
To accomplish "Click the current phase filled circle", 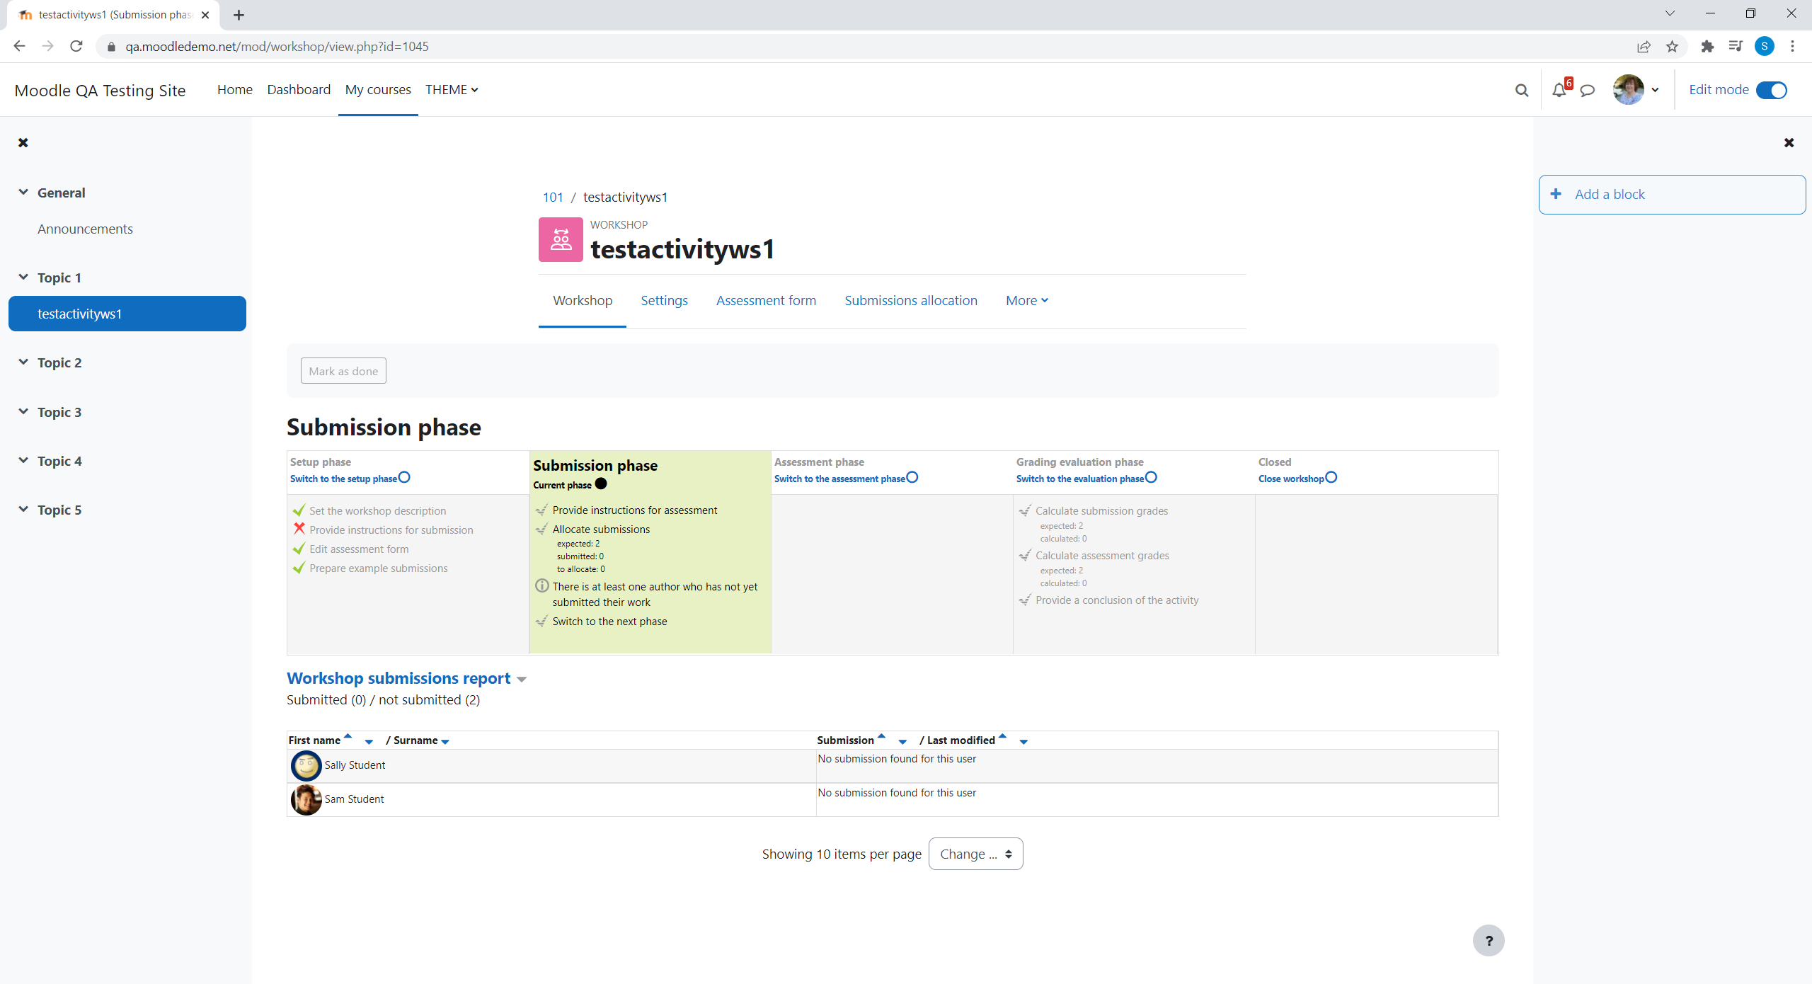I will click(x=601, y=484).
